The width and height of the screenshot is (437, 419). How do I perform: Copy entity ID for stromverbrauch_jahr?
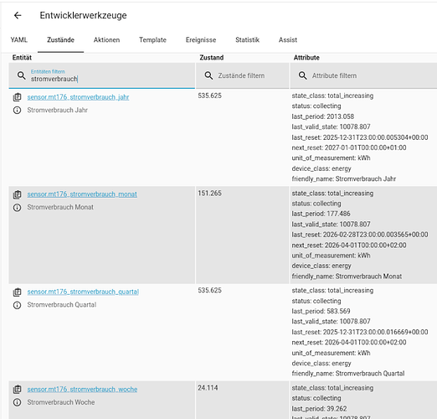[17, 97]
